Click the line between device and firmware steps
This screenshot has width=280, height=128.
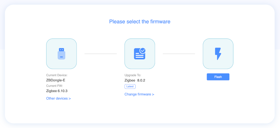coord(101,54)
